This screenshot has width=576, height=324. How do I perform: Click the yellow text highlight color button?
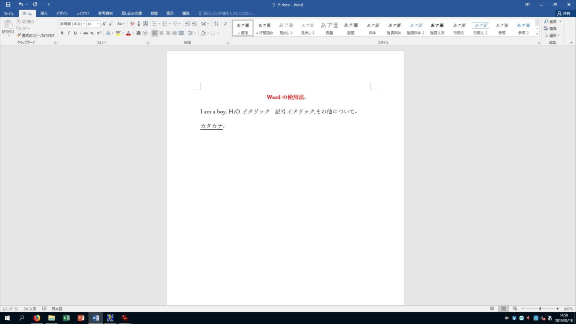pyautogui.click(x=118, y=33)
